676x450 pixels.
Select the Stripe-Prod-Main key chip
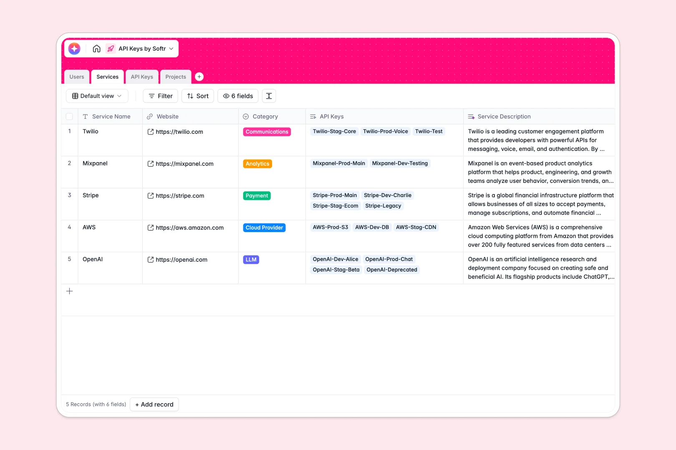tap(335, 195)
